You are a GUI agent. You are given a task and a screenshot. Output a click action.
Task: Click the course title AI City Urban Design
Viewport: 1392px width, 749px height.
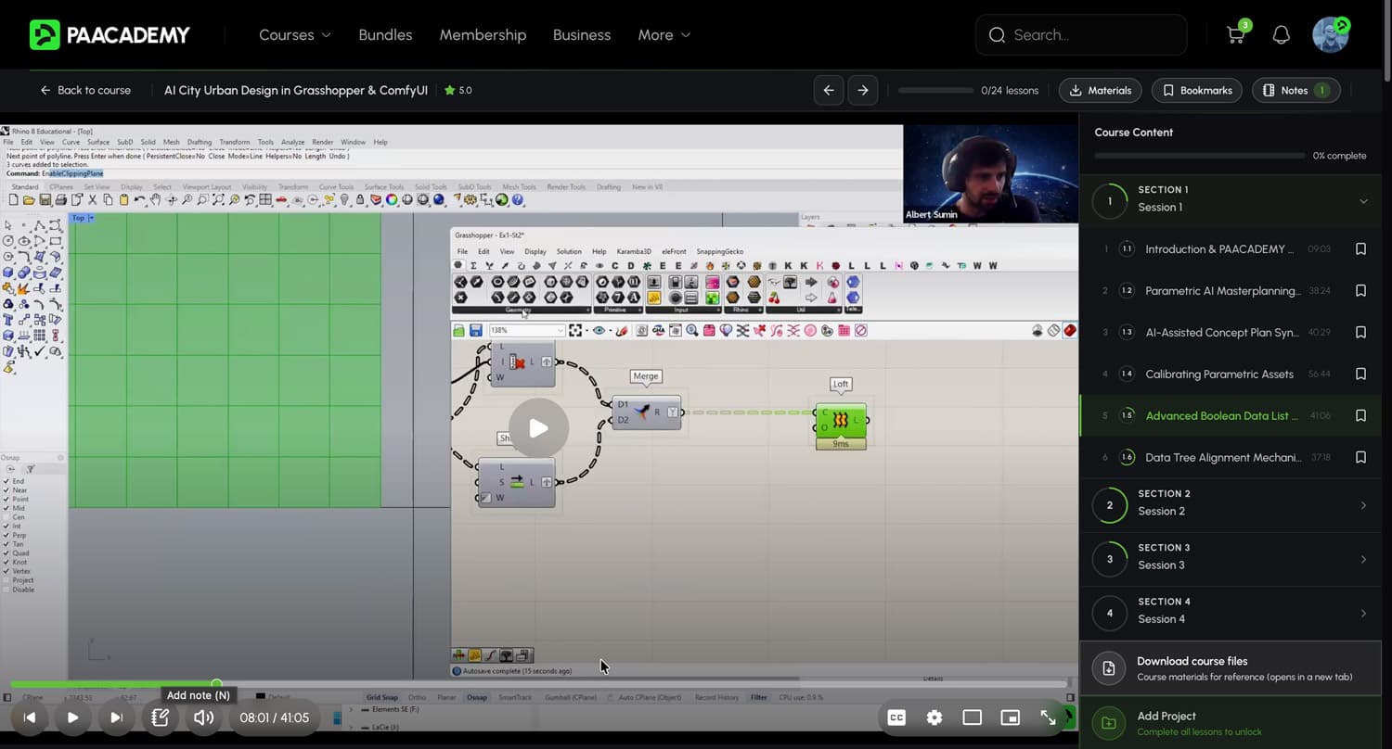click(x=296, y=90)
